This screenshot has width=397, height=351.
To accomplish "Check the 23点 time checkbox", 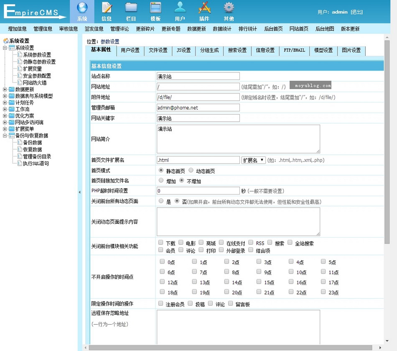I will coord(323,292).
